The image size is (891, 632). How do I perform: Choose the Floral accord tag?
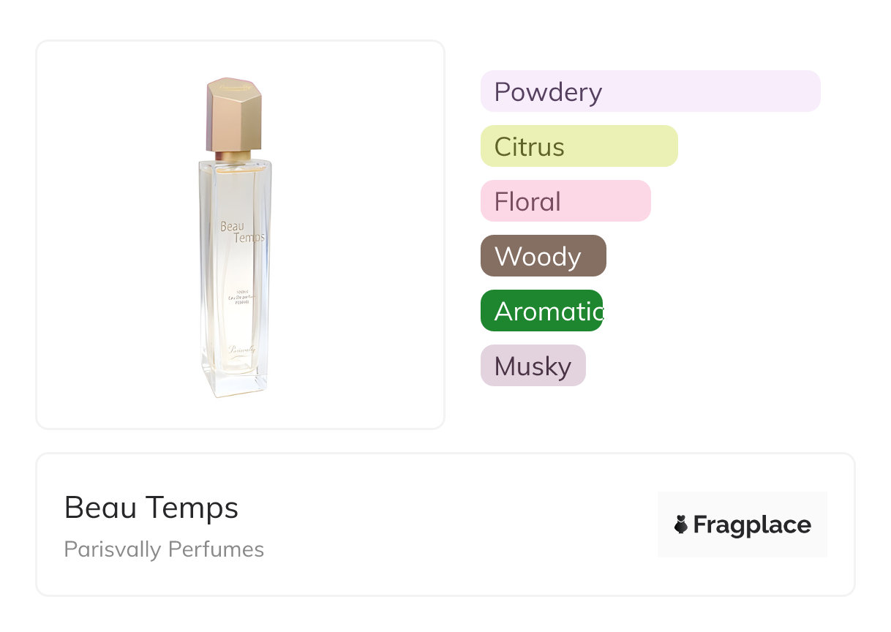point(565,201)
